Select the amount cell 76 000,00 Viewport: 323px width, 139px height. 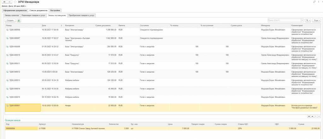tap(106, 99)
